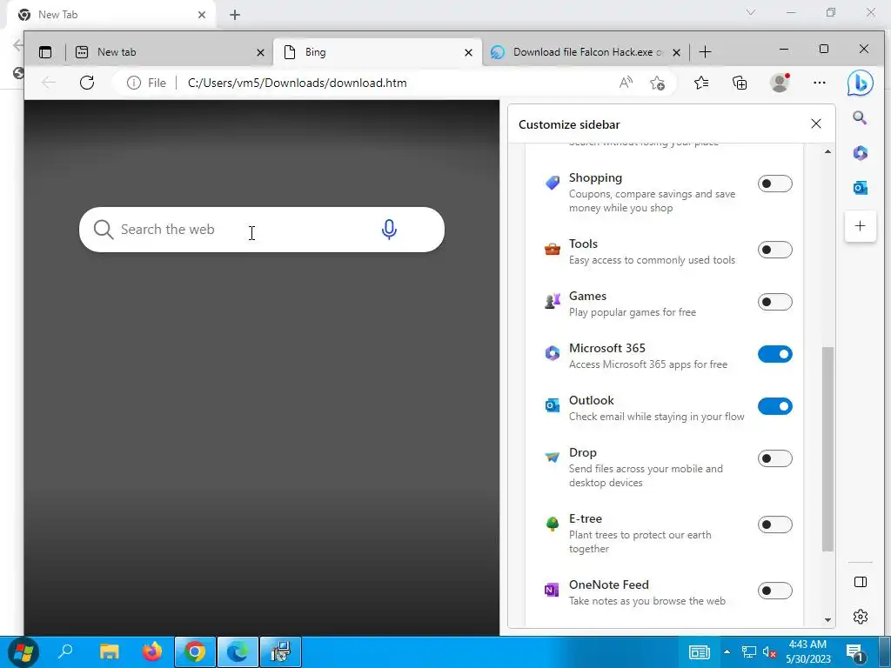Image resolution: width=891 pixels, height=668 pixels.
Task: Launch Firefox from taskbar
Action: pos(151,651)
